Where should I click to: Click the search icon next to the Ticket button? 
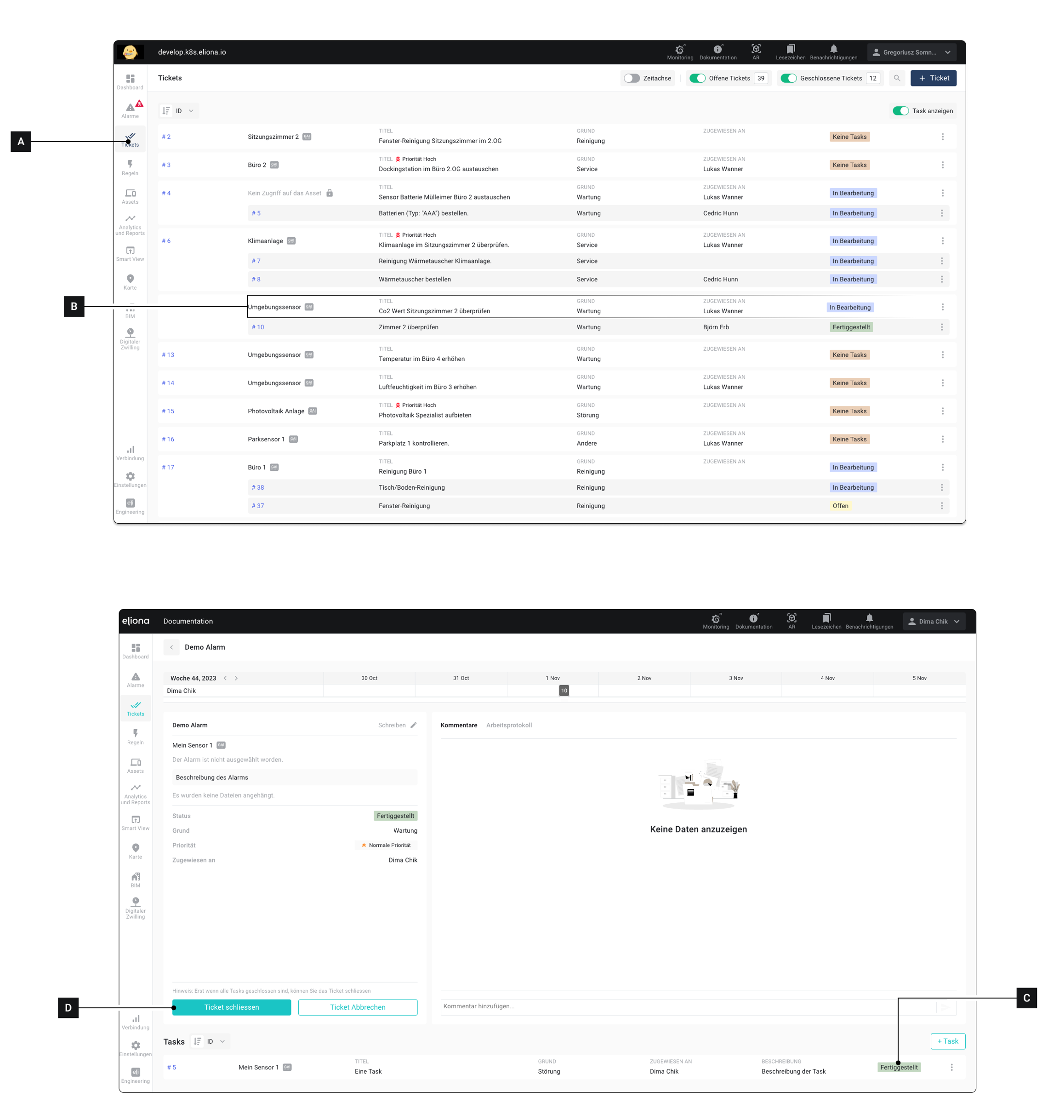(x=897, y=79)
